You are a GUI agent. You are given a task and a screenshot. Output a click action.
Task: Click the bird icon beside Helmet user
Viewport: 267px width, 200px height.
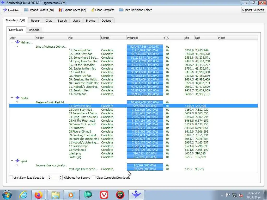[17, 42]
